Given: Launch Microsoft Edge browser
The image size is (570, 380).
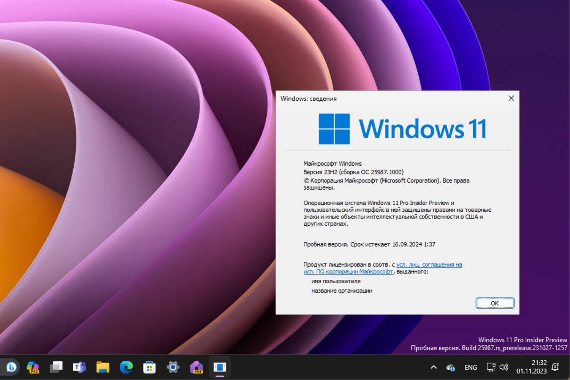Looking at the screenshot, I should coord(126,367).
